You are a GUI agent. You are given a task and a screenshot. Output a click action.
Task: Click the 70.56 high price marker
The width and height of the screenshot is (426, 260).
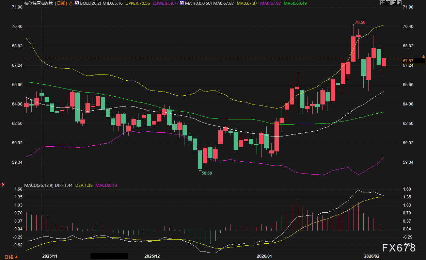pos(360,22)
